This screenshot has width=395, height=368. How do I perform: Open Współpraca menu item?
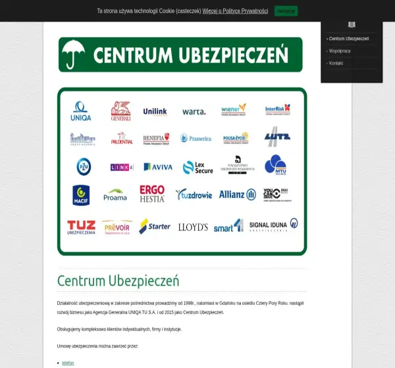(340, 51)
